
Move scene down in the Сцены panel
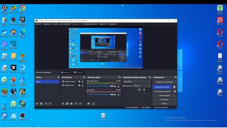click(50, 103)
